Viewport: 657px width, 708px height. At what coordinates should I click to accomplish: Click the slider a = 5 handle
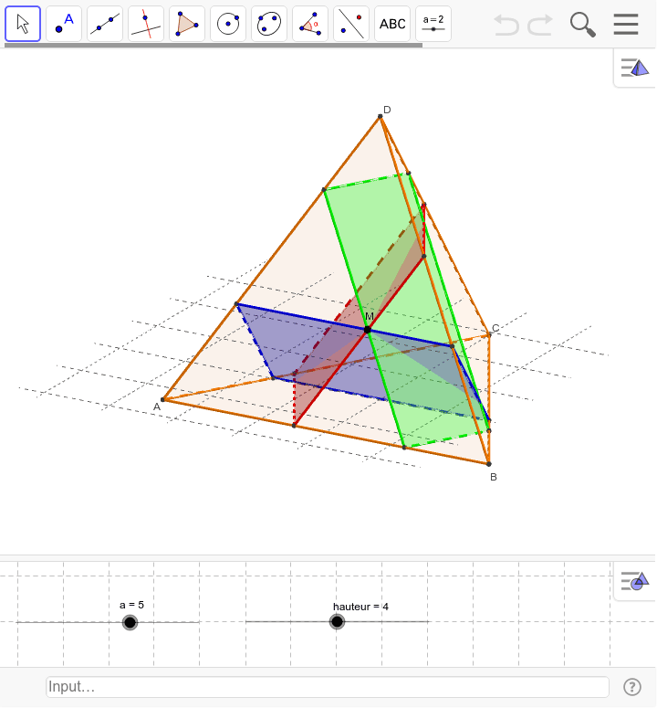[130, 623]
